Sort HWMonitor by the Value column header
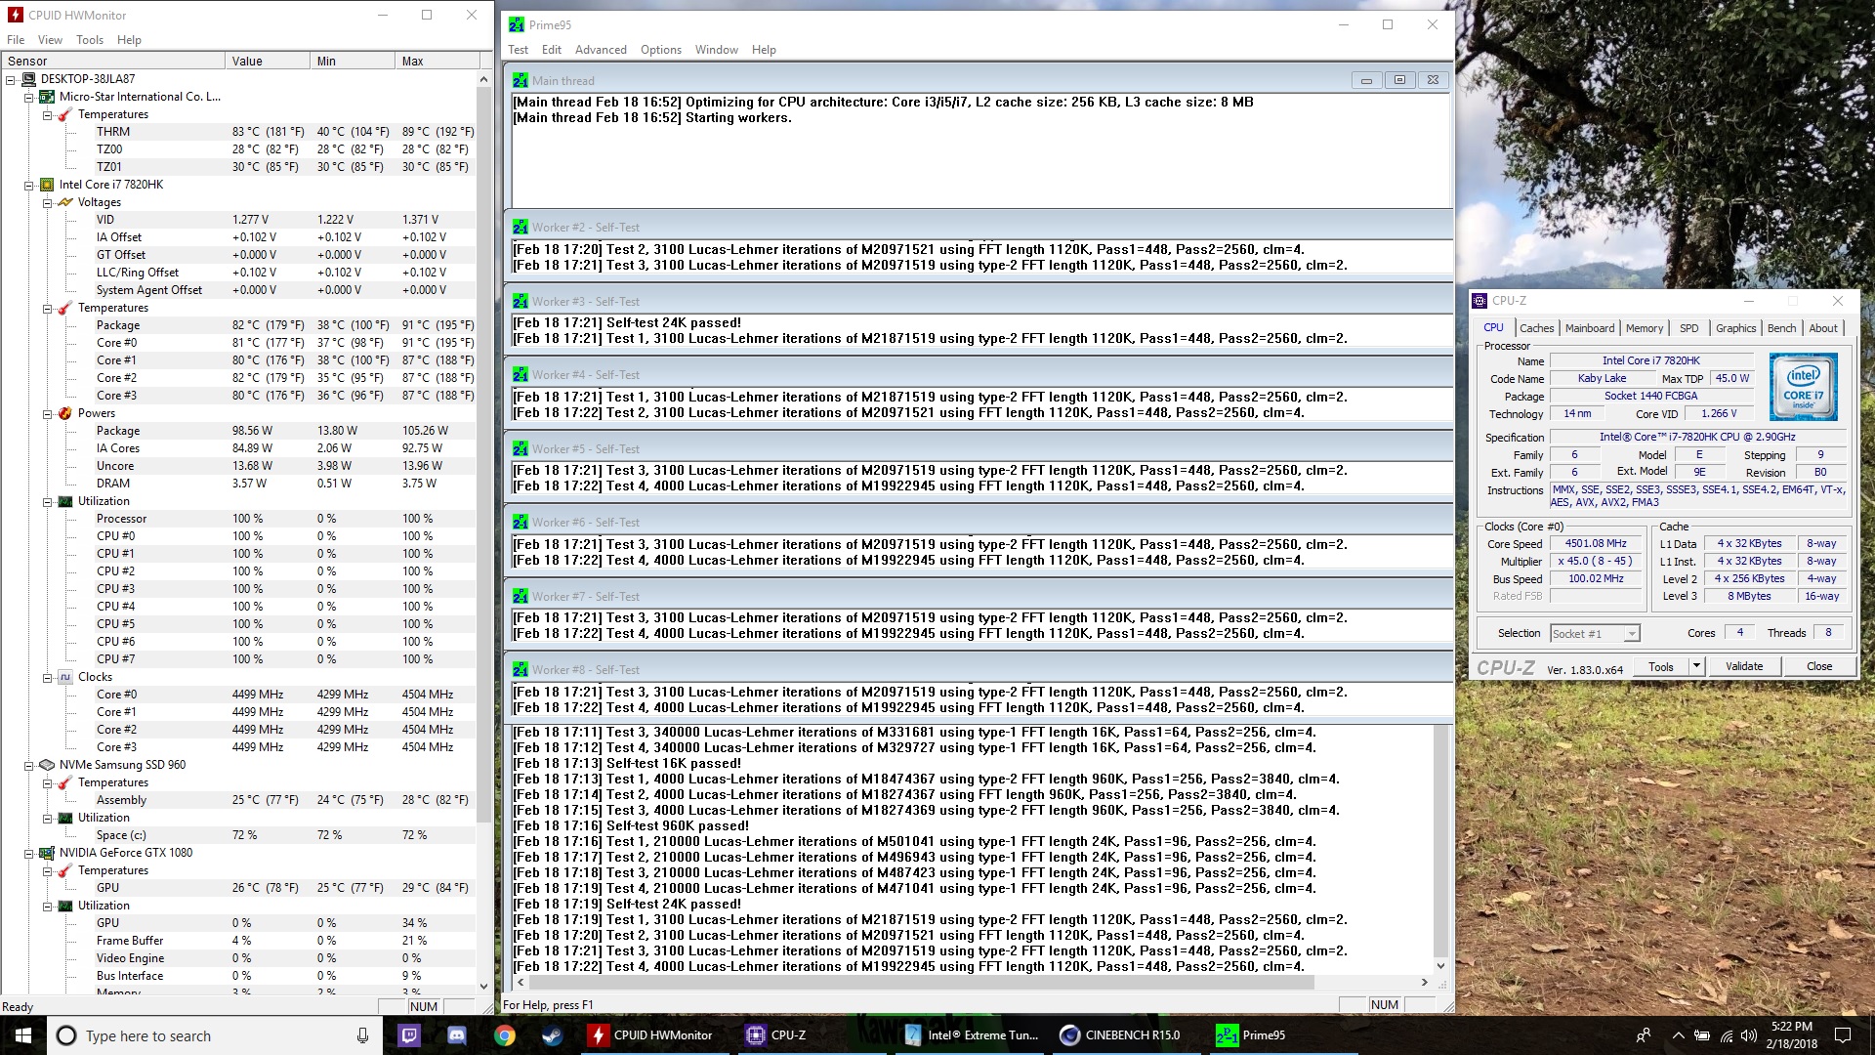The height and width of the screenshot is (1055, 1875). [x=267, y=61]
